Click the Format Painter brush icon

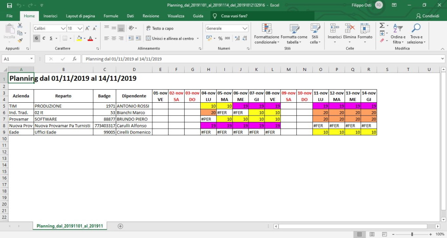pyautogui.click(x=20, y=41)
